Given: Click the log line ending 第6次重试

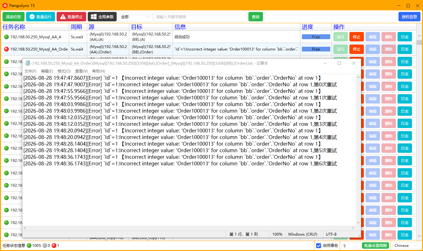Looking at the screenshot, I should 180,164.
